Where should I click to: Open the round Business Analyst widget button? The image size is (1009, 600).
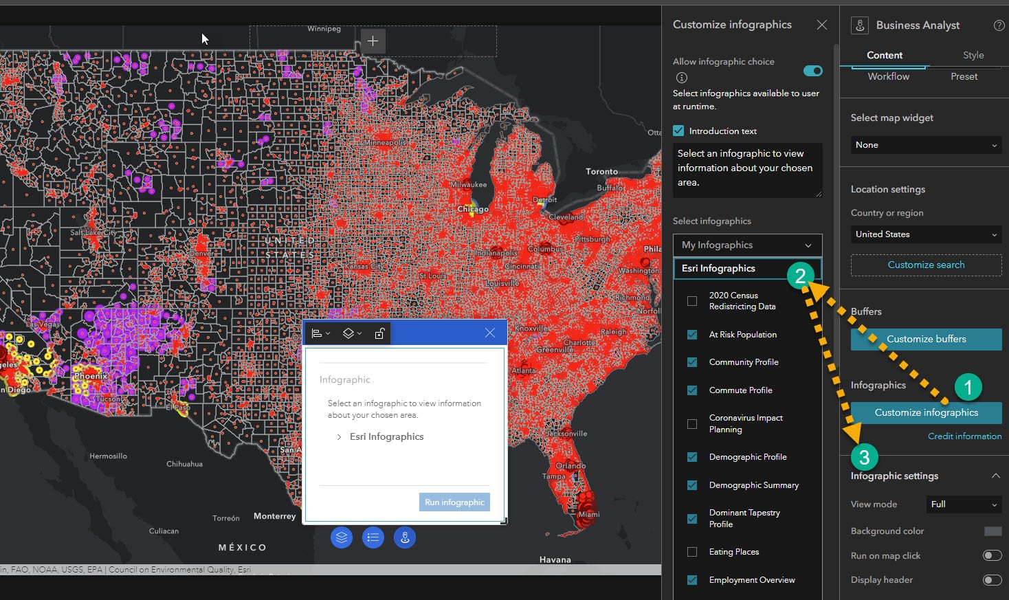click(405, 537)
